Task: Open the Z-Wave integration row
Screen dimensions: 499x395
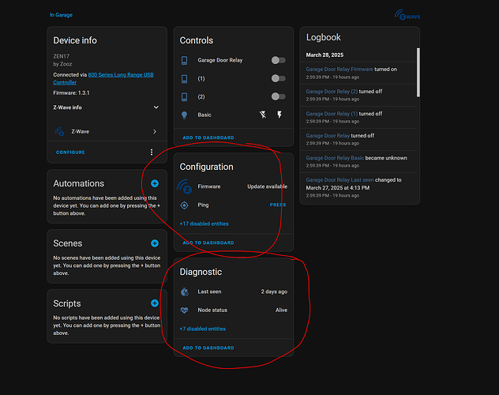Action: click(x=107, y=132)
